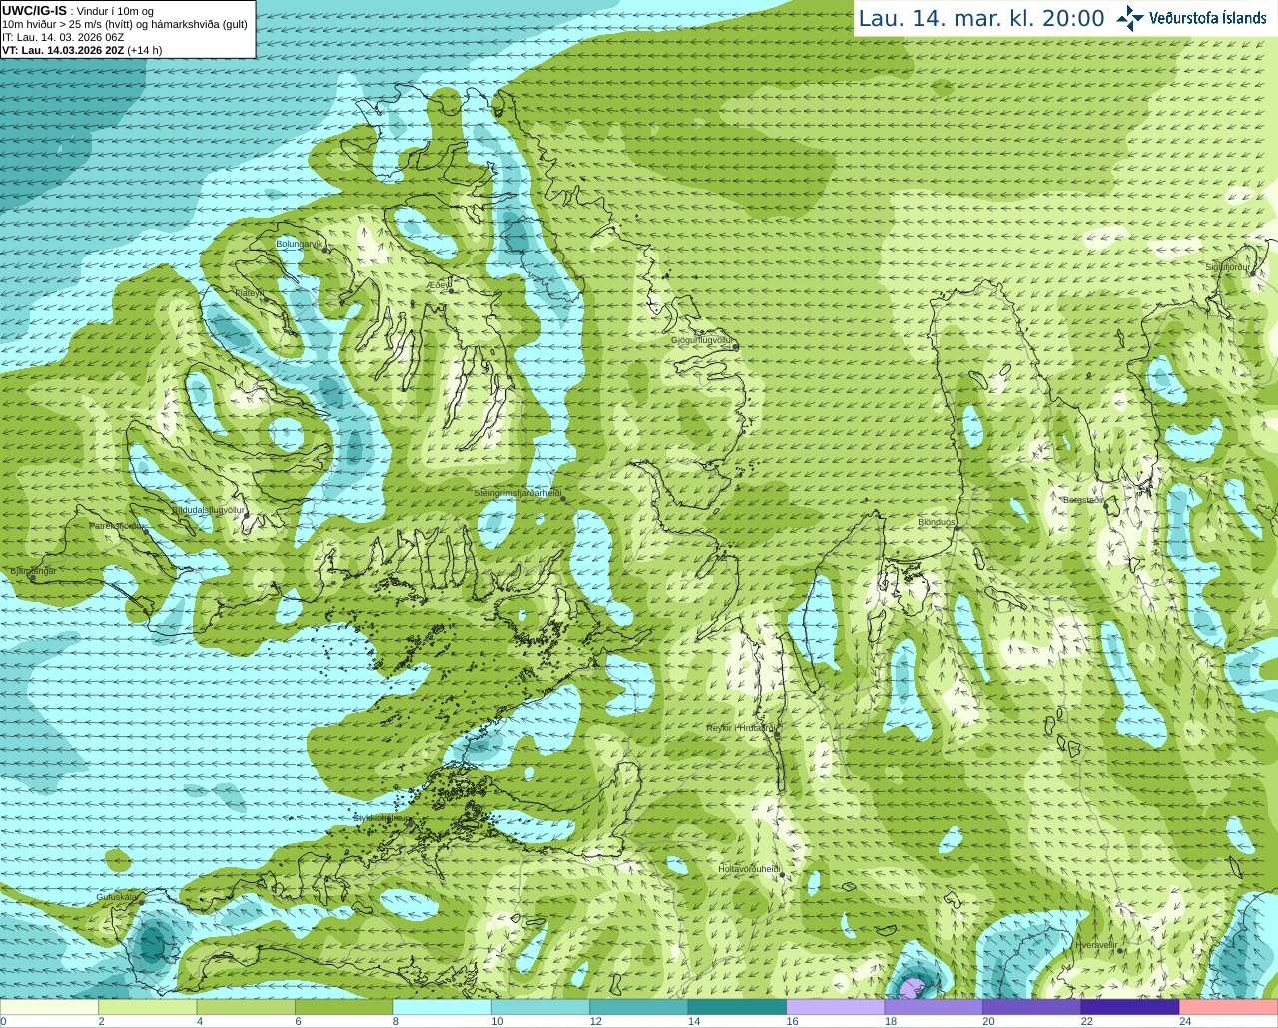This screenshot has height=1028, width=1278.
Task: Click the Siglufjörður station label
Action: [x=1227, y=267]
